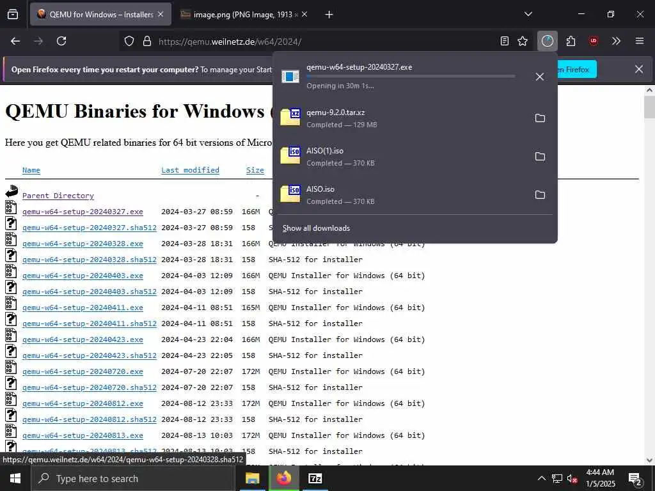List all tabs dropdown

pos(528,14)
